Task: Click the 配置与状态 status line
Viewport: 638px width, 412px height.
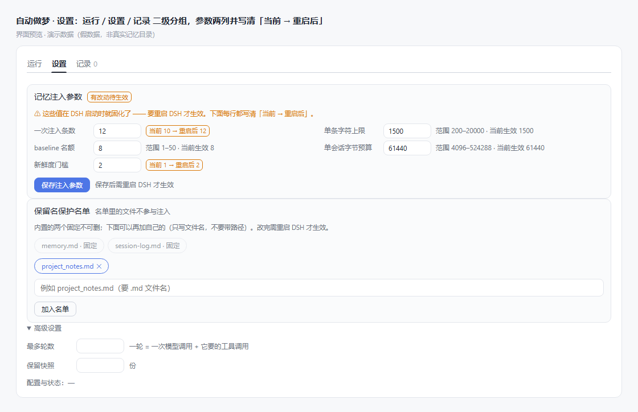Action: tap(51, 383)
